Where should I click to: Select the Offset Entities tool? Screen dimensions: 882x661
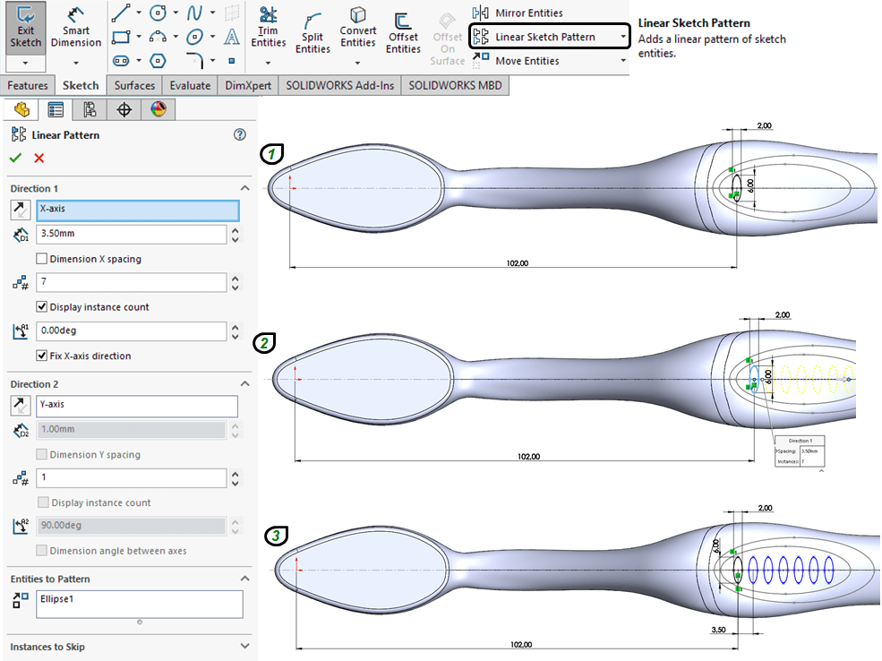click(403, 21)
